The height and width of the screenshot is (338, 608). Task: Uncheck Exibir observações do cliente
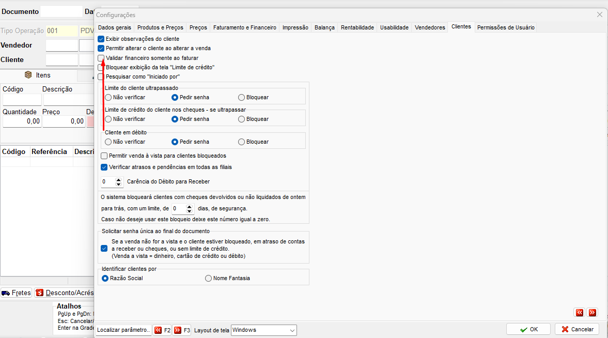[x=101, y=39]
